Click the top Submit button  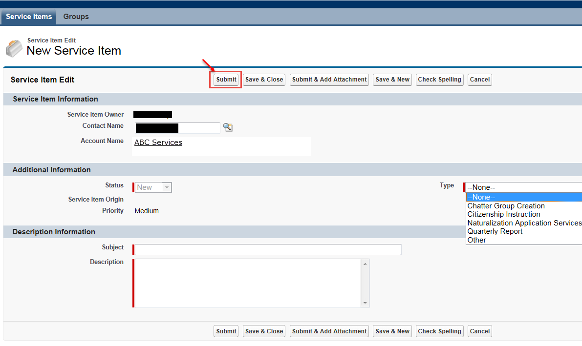[226, 80]
